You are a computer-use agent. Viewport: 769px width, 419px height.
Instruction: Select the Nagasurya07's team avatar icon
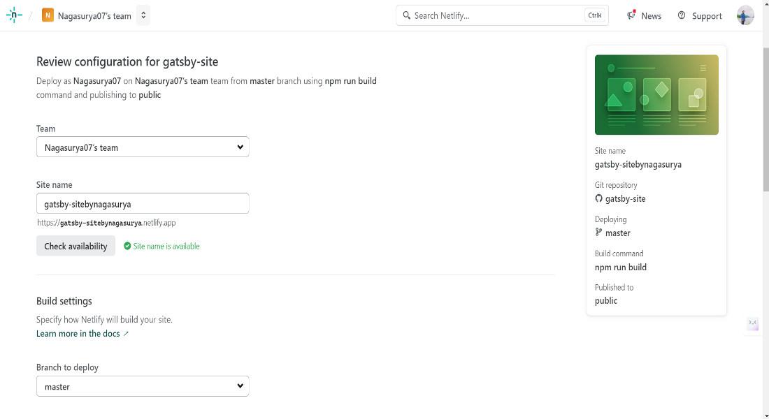coord(47,15)
